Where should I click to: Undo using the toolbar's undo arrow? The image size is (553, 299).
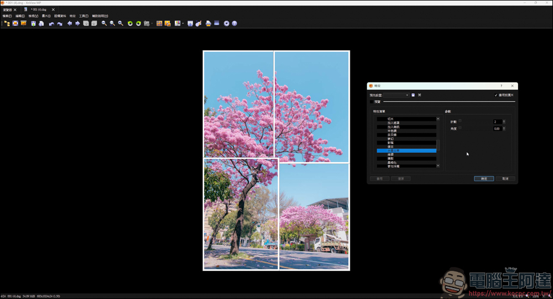(x=51, y=24)
